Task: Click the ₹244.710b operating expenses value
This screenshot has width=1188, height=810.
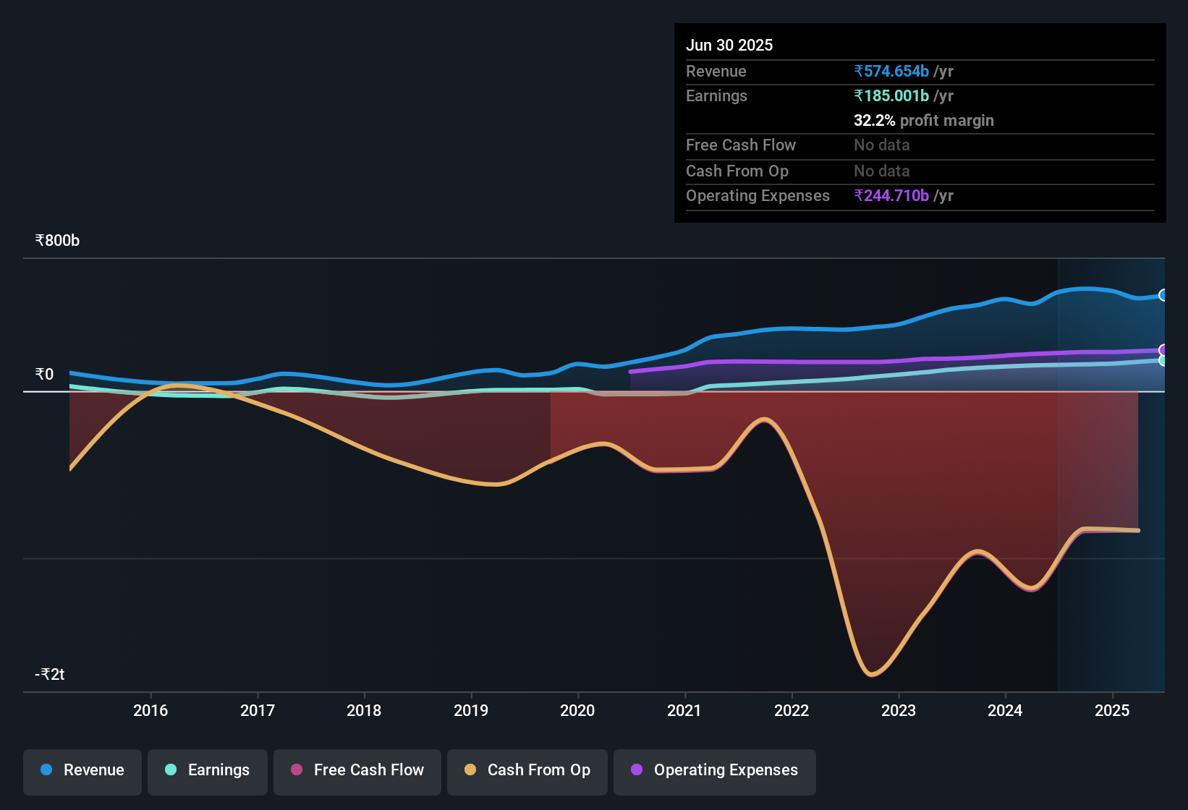Action: click(x=891, y=196)
